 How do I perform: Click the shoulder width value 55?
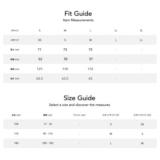(66, 59)
